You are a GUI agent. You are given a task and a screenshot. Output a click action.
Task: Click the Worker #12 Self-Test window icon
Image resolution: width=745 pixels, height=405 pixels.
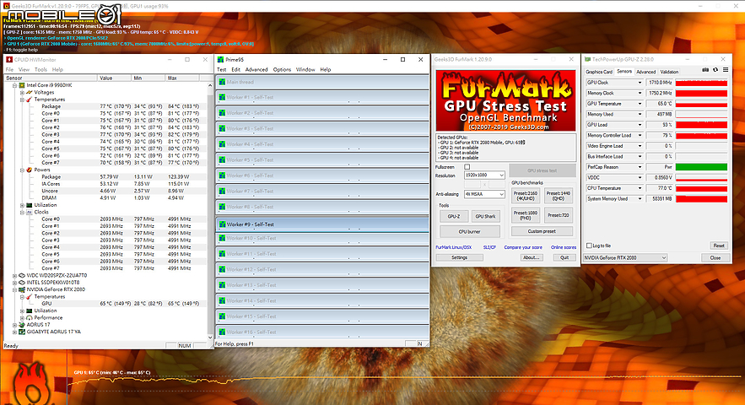[x=222, y=269]
